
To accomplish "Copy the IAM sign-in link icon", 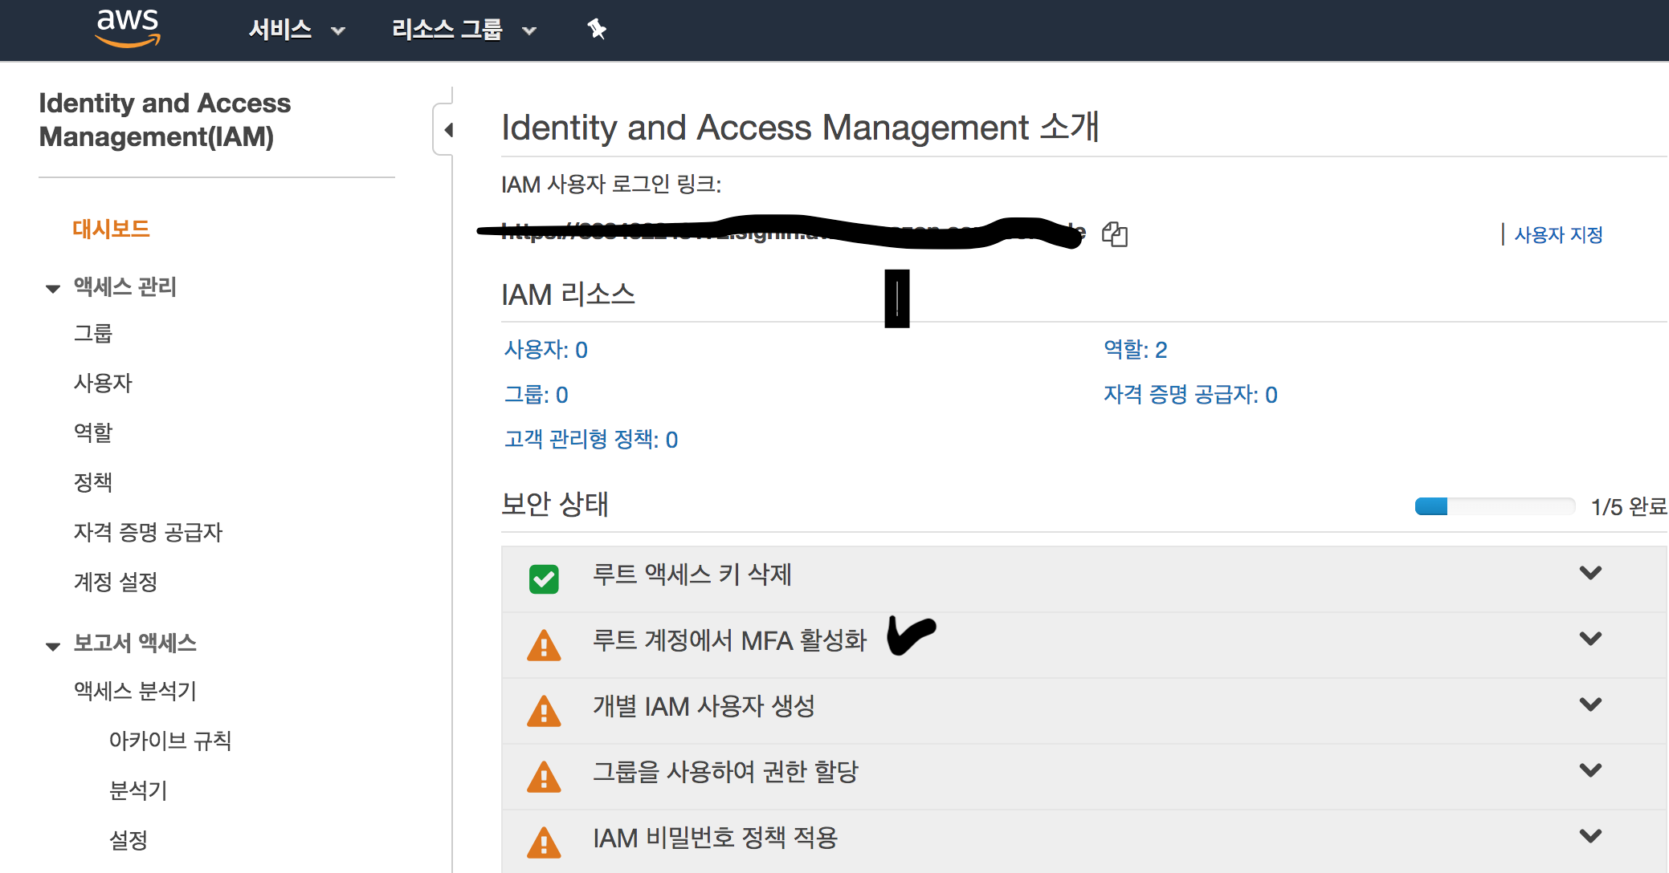I will (x=1115, y=234).
